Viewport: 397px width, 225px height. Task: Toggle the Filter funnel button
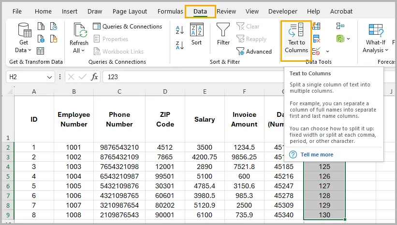223,35
